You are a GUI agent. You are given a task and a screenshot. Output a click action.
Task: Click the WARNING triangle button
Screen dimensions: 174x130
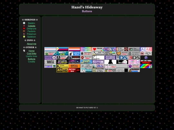[x=134, y=70]
